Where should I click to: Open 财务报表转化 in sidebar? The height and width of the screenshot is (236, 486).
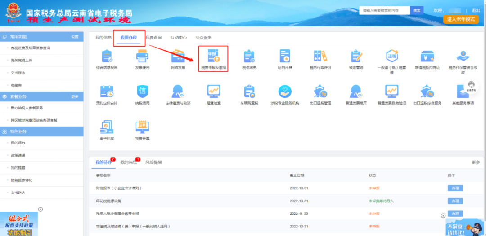pos(22,180)
